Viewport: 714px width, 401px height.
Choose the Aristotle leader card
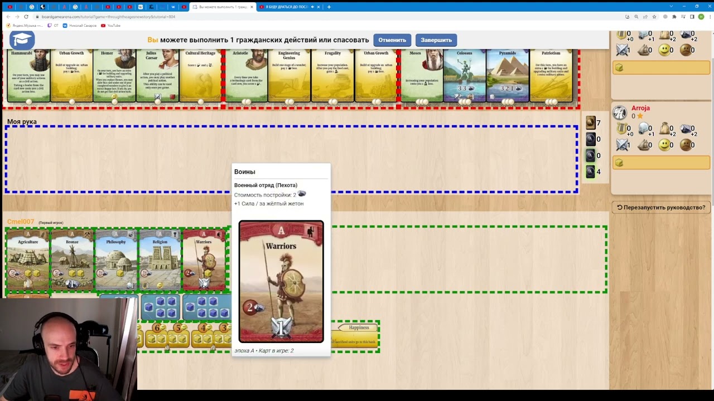tap(246, 76)
